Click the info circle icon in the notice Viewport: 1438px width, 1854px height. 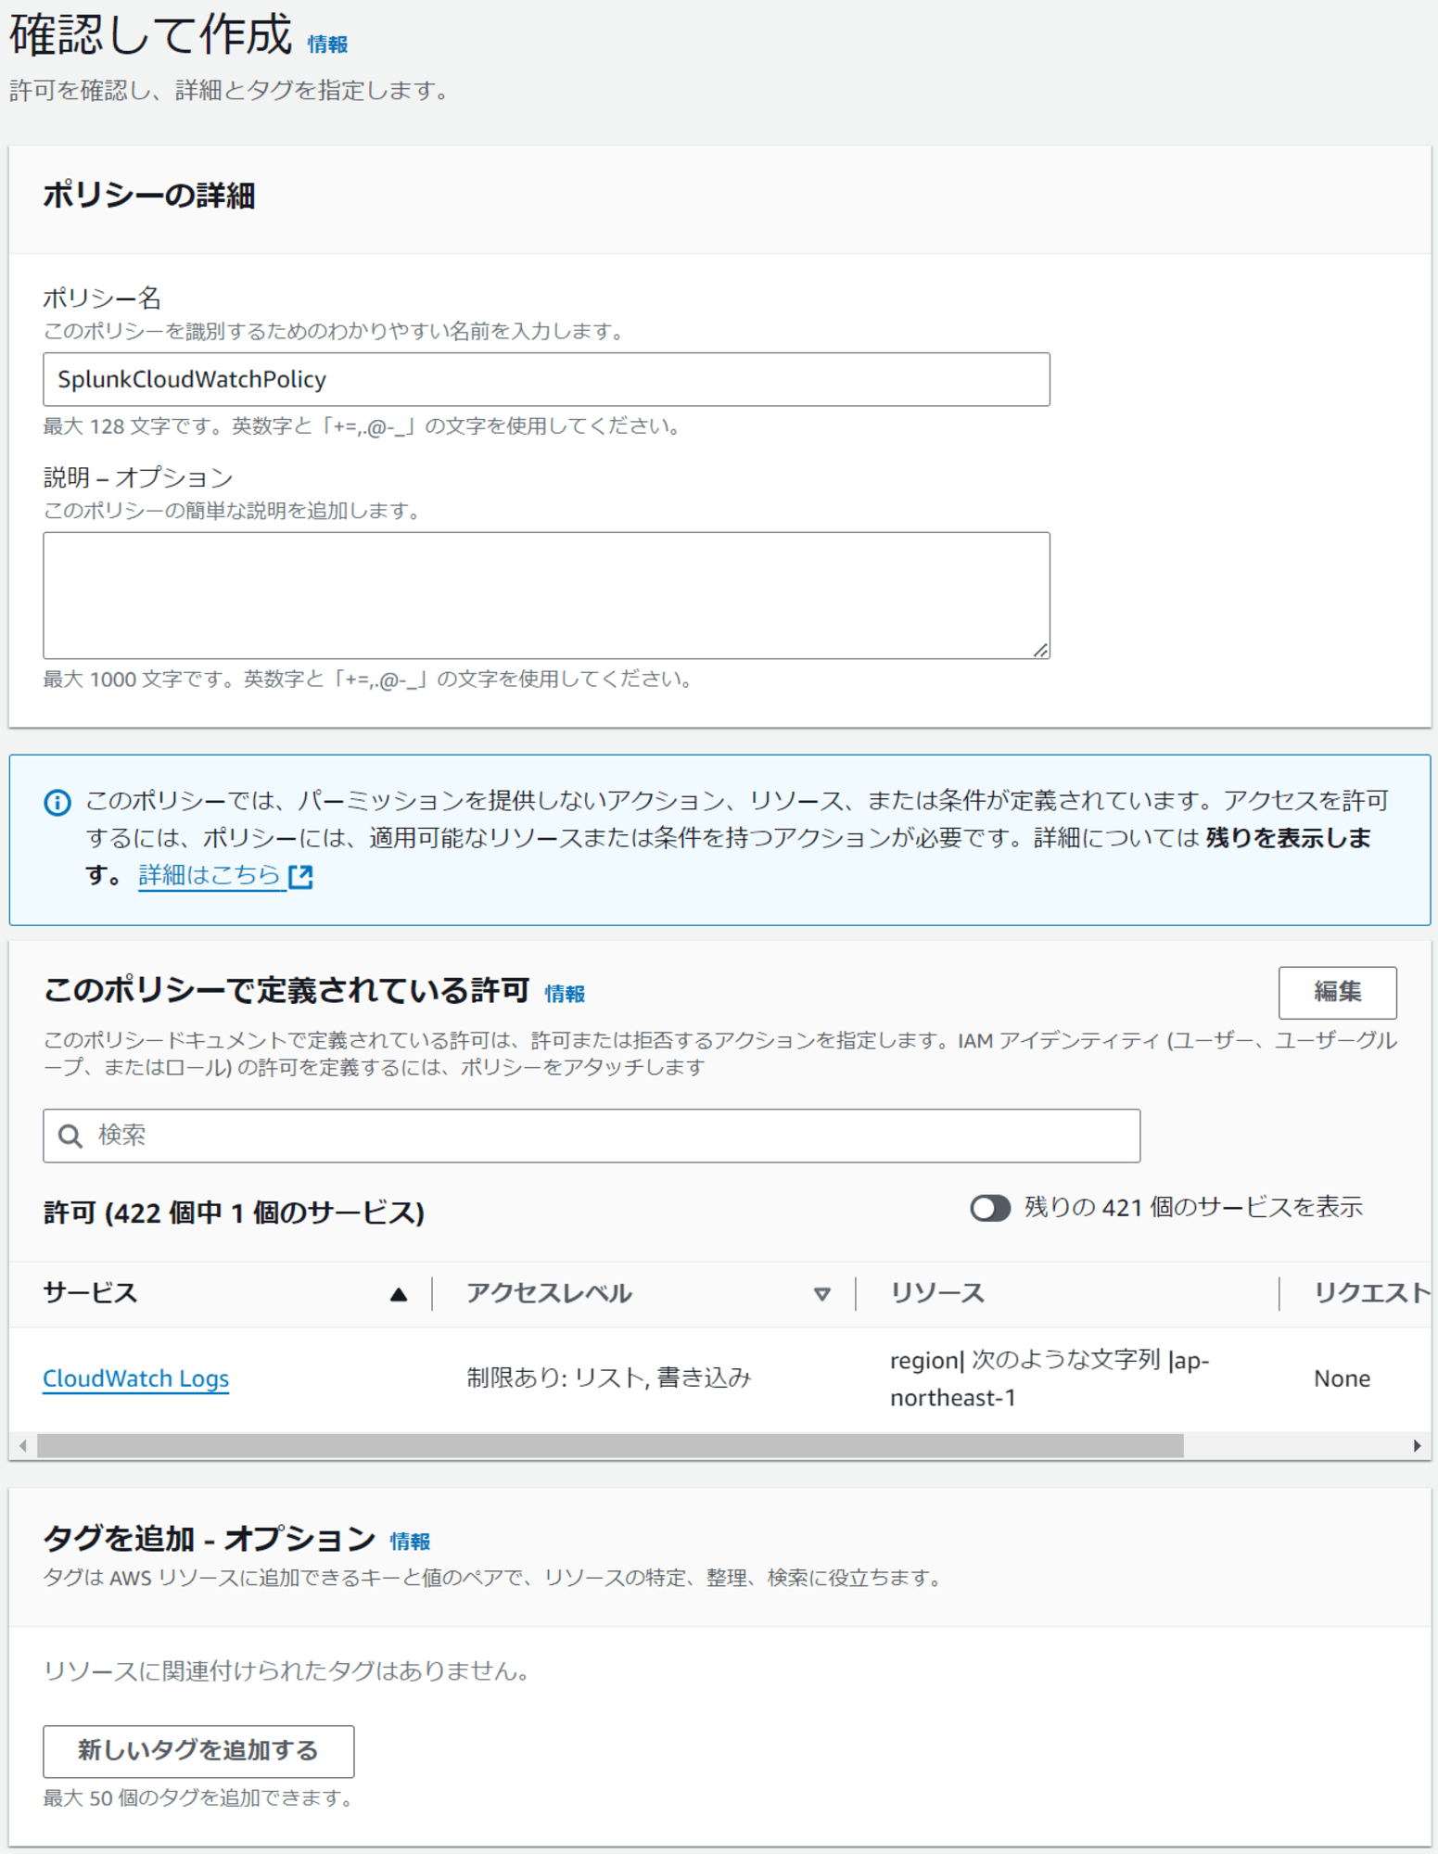click(x=57, y=802)
